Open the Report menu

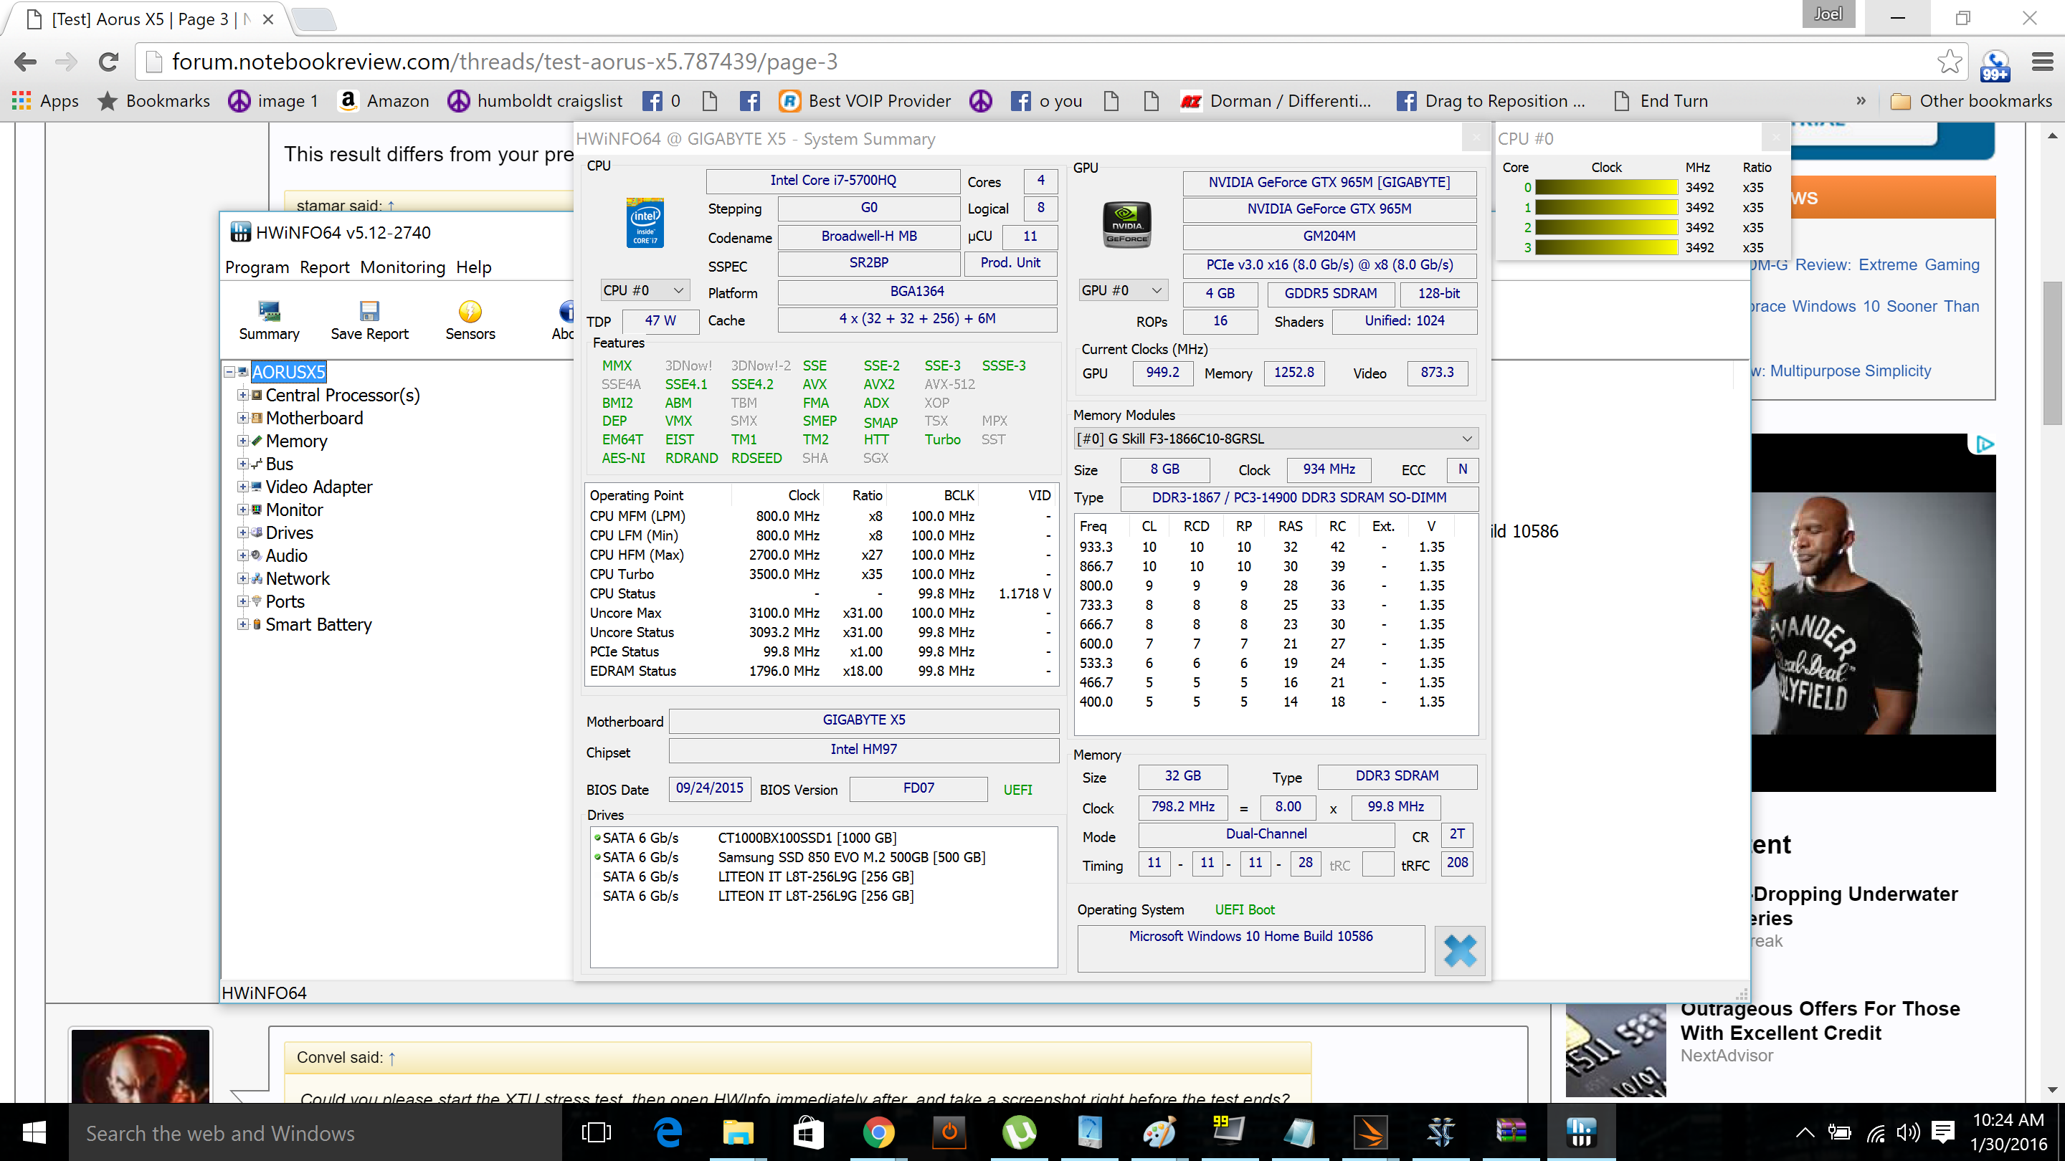pyautogui.click(x=325, y=267)
